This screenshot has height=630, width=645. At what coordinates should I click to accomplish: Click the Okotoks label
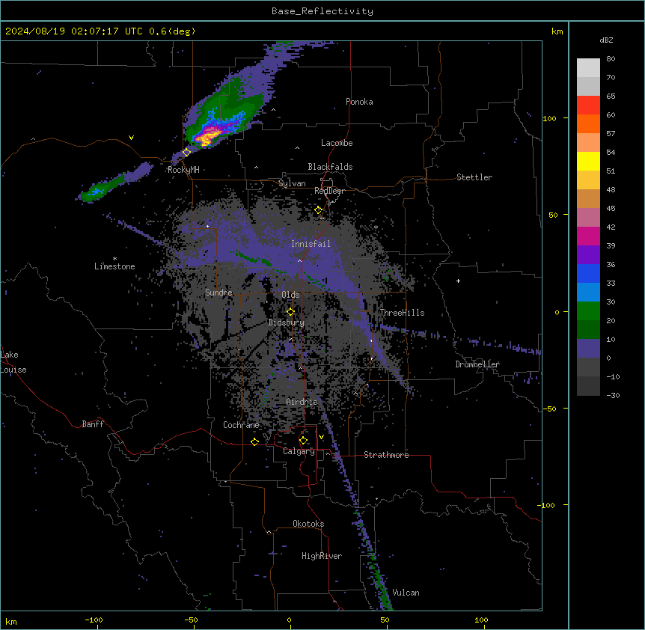pos(308,524)
